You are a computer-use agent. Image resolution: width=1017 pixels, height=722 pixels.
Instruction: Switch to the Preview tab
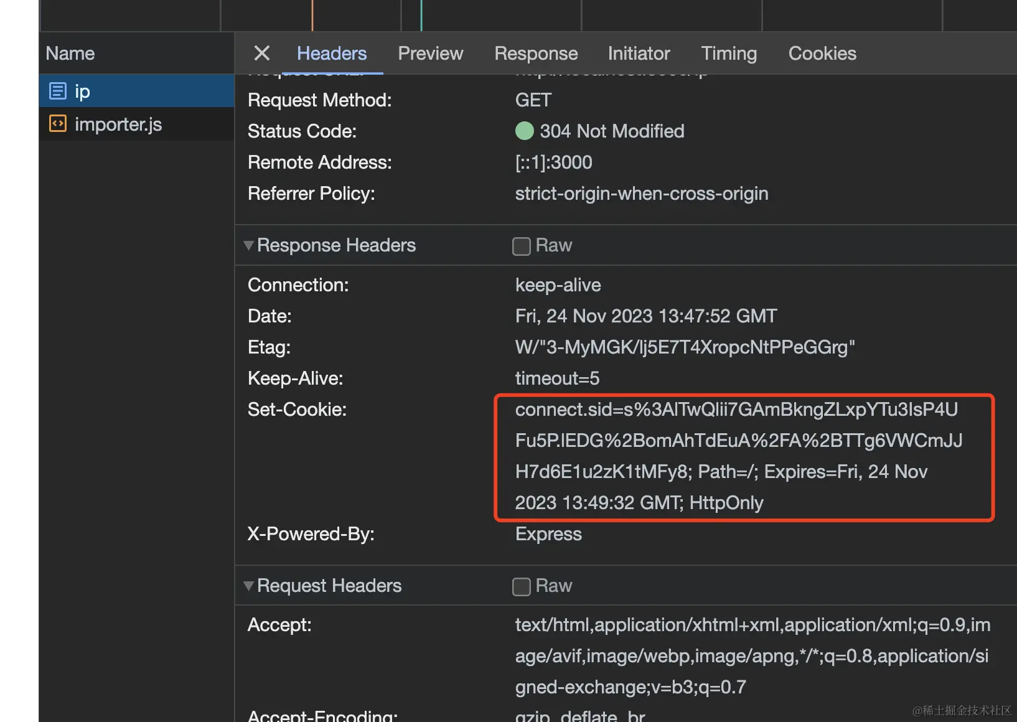(x=430, y=54)
